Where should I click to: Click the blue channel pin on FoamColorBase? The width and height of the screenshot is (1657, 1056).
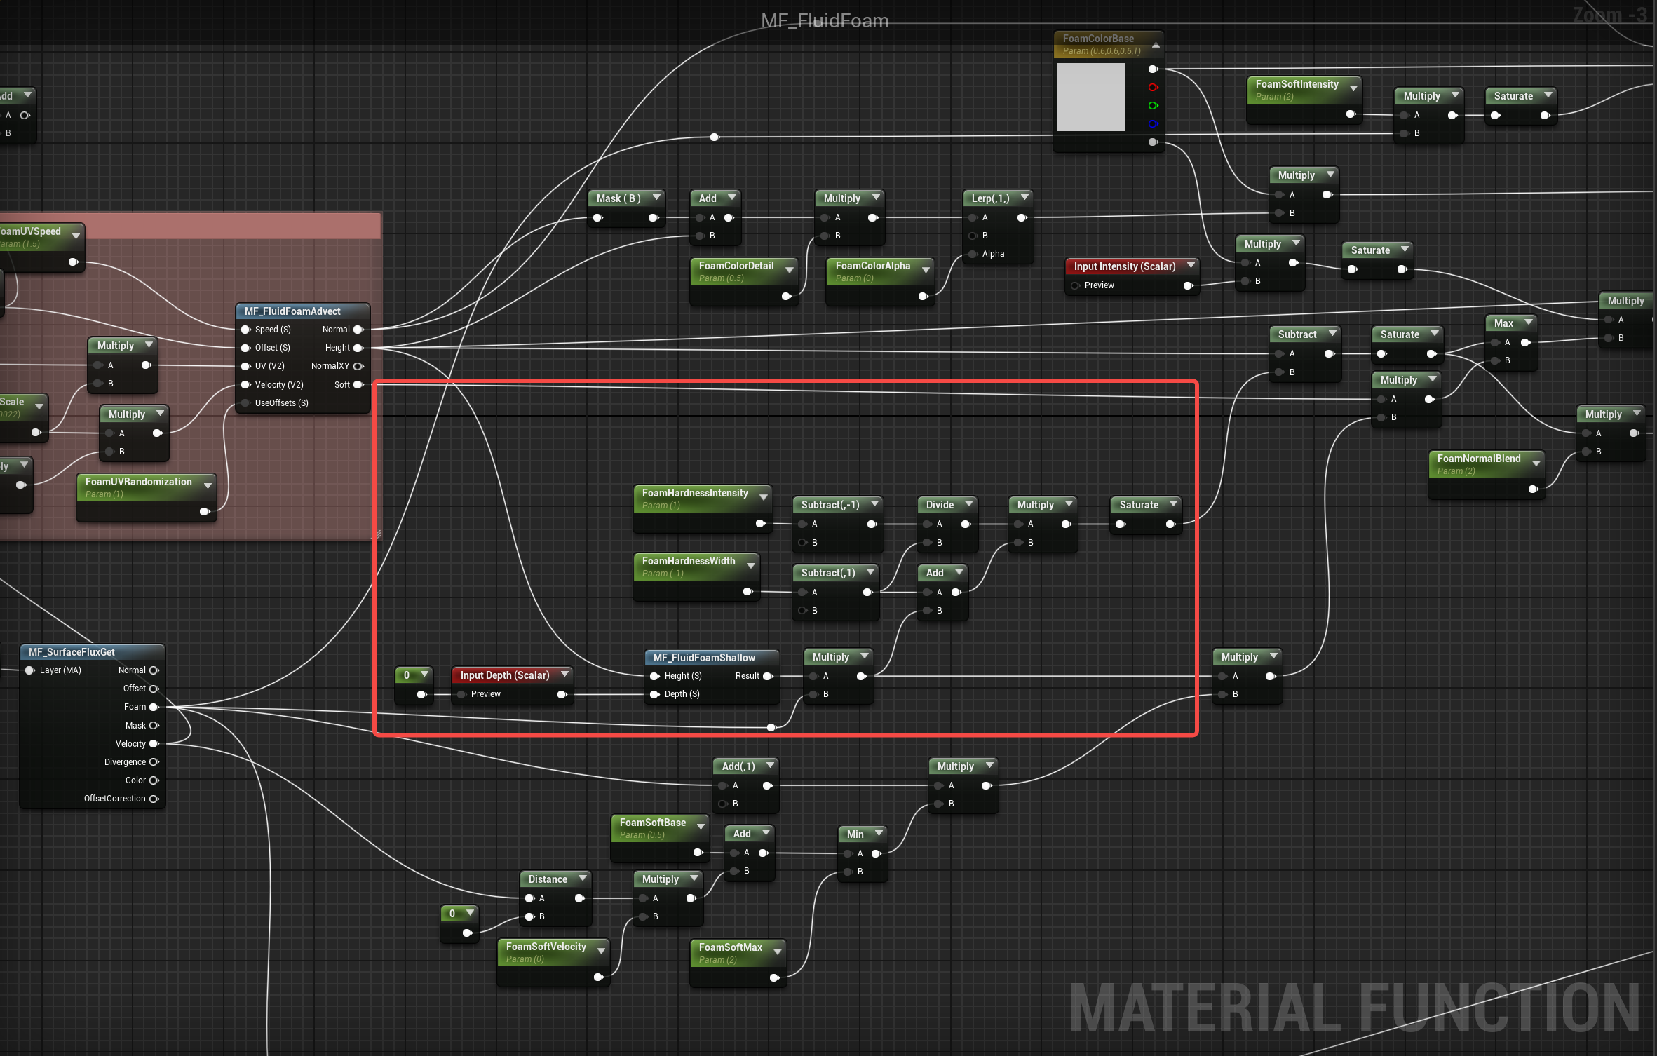(x=1153, y=124)
